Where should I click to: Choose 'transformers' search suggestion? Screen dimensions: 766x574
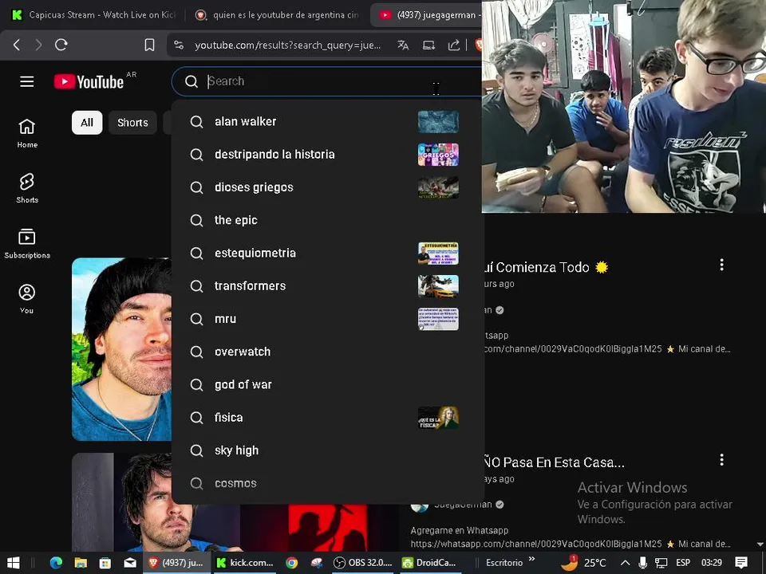(x=326, y=286)
